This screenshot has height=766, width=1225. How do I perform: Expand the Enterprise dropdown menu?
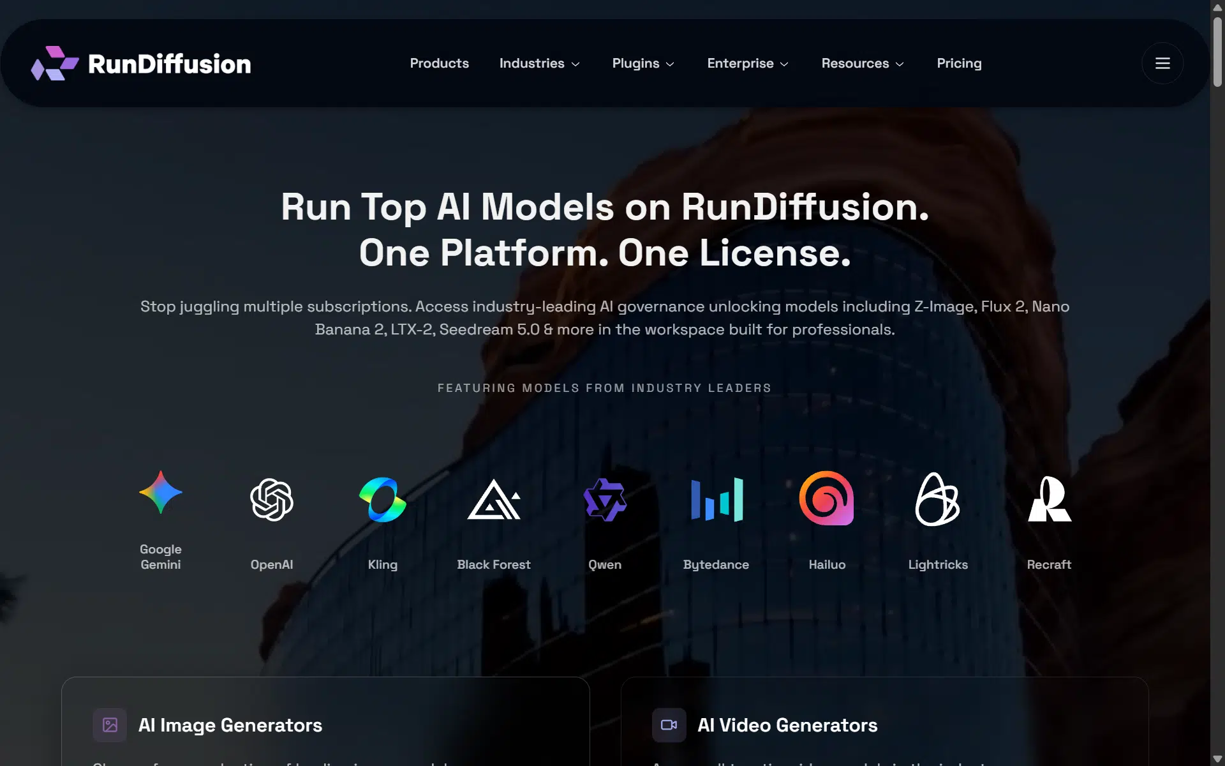click(x=748, y=63)
